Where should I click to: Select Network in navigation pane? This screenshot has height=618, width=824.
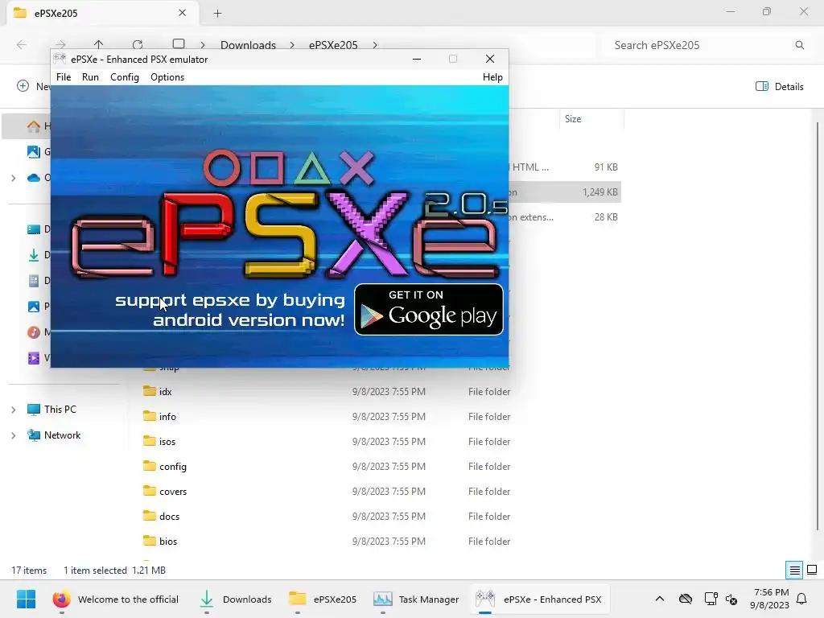(x=62, y=435)
